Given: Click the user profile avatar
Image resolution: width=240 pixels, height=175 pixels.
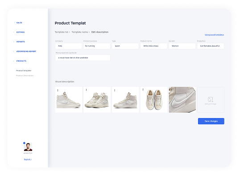Looking at the screenshot, I should 28,147.
